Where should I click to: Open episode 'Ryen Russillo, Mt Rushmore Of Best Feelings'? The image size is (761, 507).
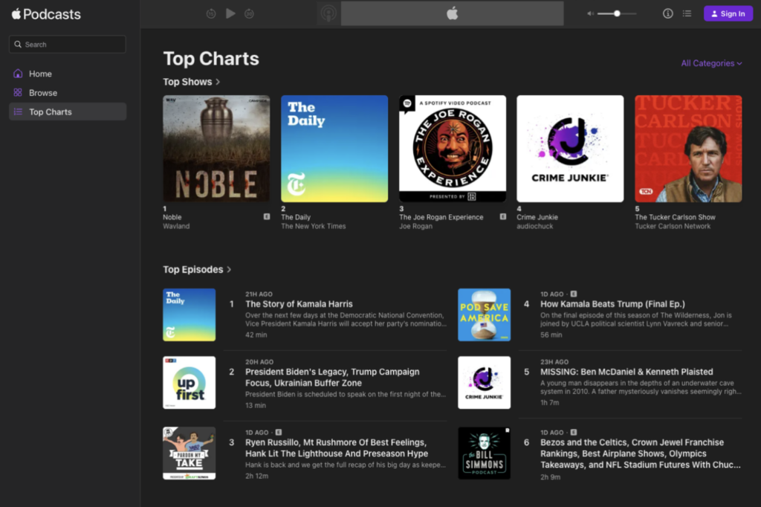pyautogui.click(x=337, y=448)
